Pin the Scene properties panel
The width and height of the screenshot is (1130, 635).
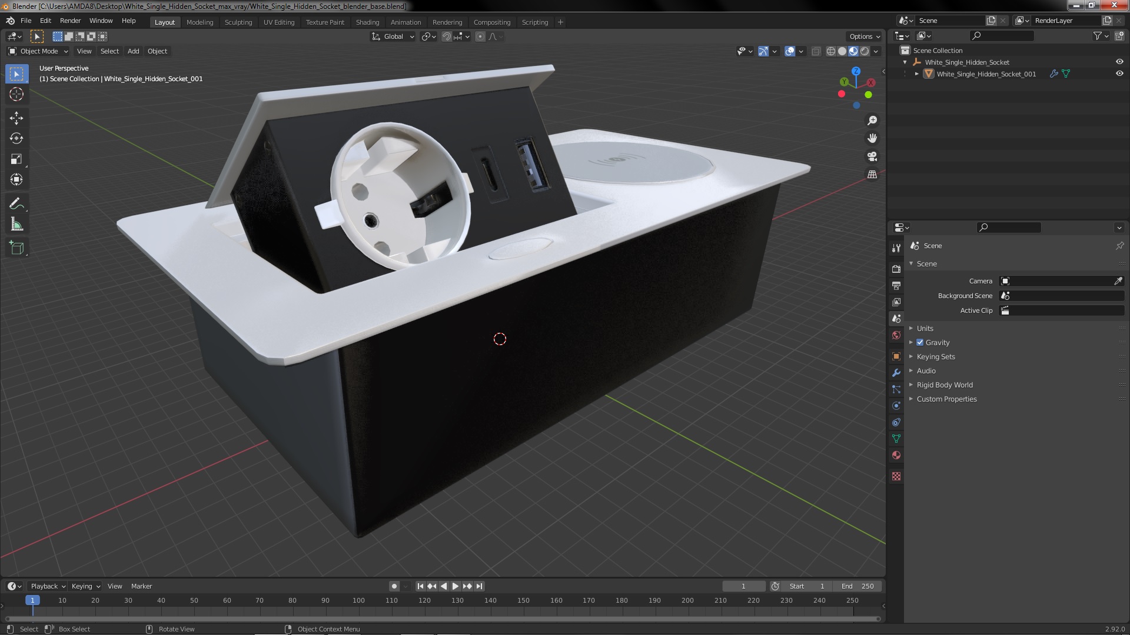(1119, 246)
